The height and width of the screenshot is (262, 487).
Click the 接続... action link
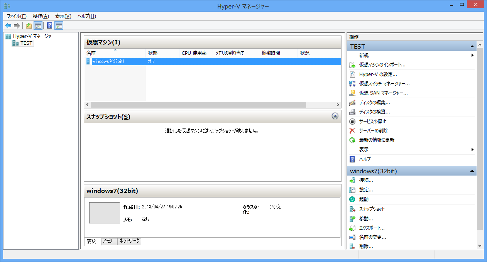click(366, 180)
